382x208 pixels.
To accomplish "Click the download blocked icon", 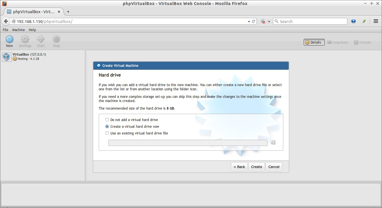I will tap(263, 21).
